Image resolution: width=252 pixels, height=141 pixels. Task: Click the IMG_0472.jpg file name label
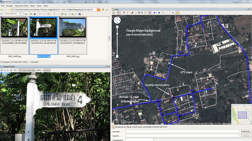pos(73,56)
